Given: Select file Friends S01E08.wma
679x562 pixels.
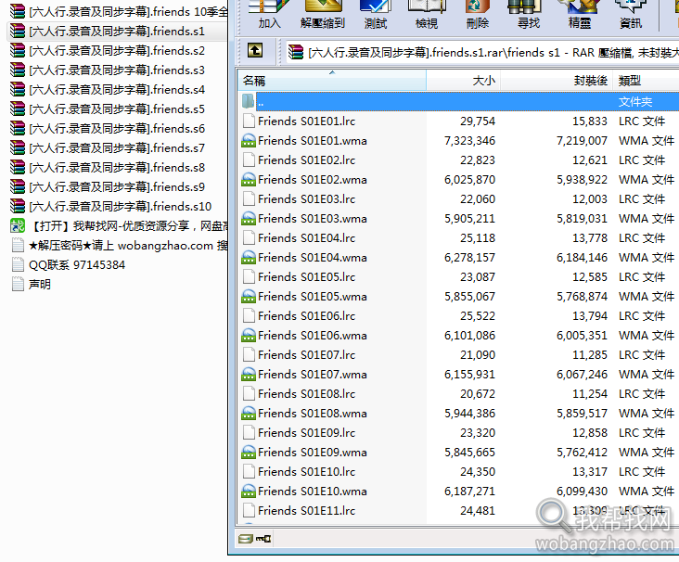Looking at the screenshot, I should [x=313, y=414].
